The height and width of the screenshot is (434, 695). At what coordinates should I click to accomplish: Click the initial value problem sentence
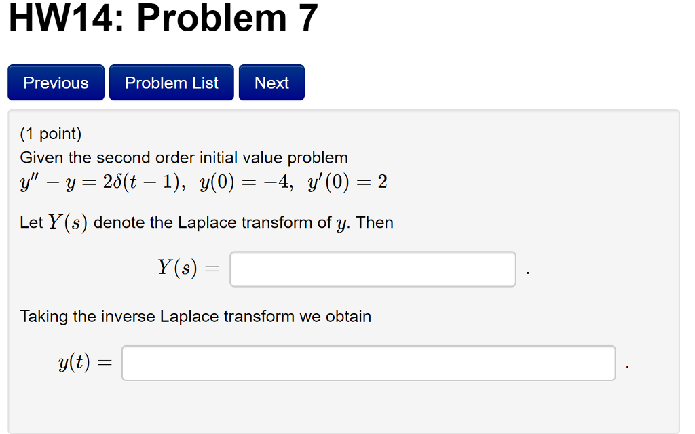click(x=183, y=157)
